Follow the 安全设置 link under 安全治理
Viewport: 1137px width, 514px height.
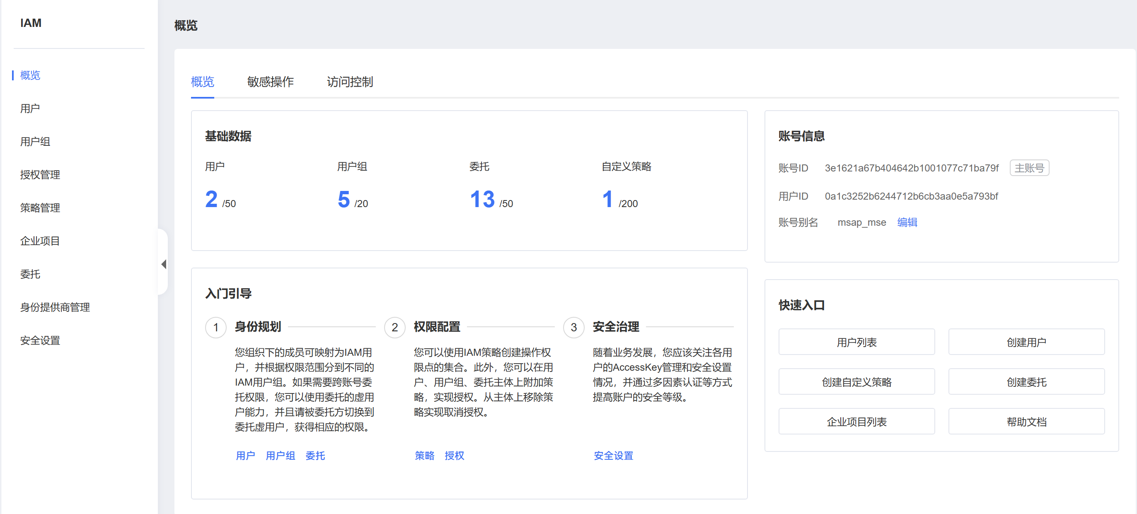[x=614, y=456]
